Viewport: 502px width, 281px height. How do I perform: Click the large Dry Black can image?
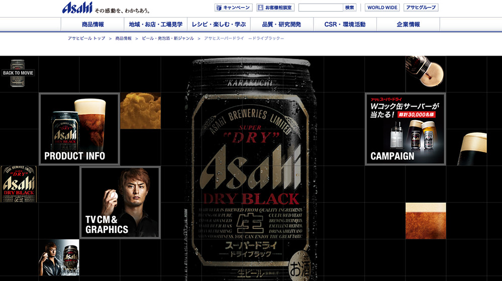tap(251, 169)
